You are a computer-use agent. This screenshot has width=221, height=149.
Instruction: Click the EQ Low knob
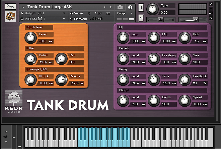pos(123,38)
